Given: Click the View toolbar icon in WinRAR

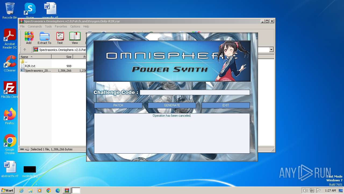Looking at the screenshot, I should coord(75,38).
